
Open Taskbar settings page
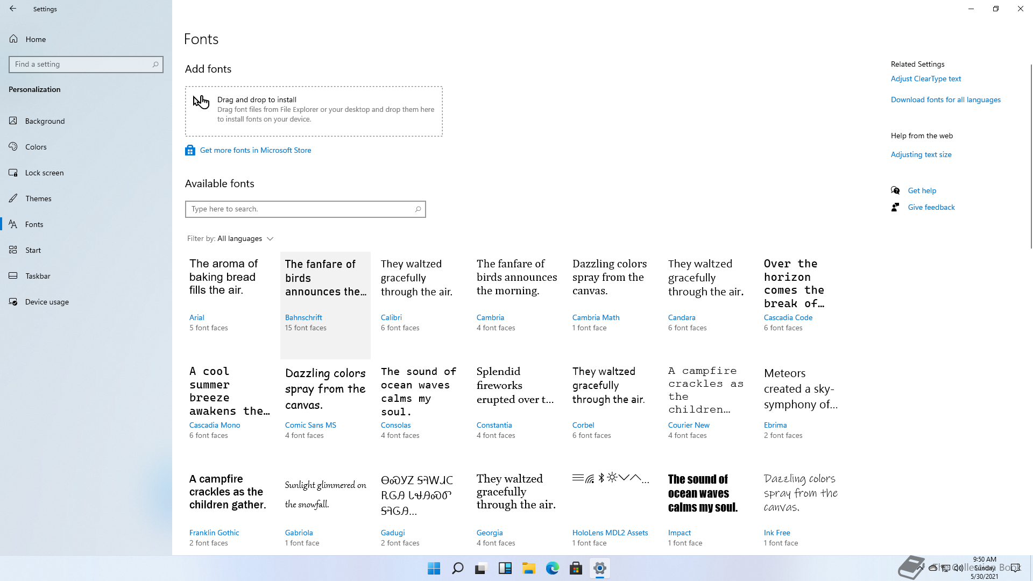pyautogui.click(x=86, y=276)
